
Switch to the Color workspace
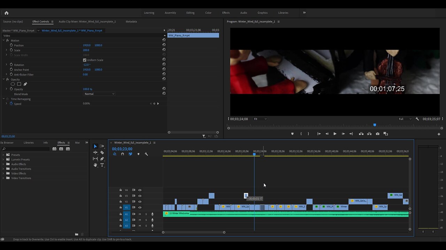(x=208, y=13)
